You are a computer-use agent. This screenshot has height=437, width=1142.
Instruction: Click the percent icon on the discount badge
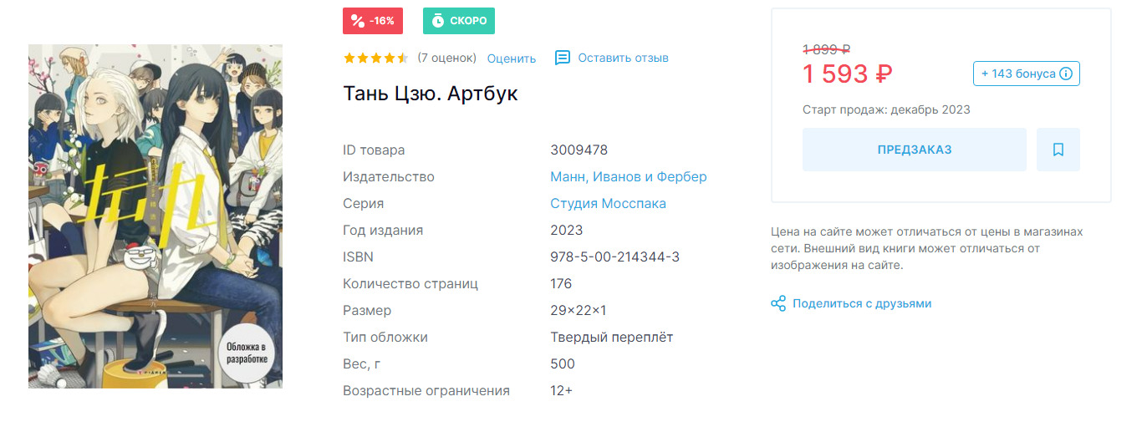click(358, 21)
